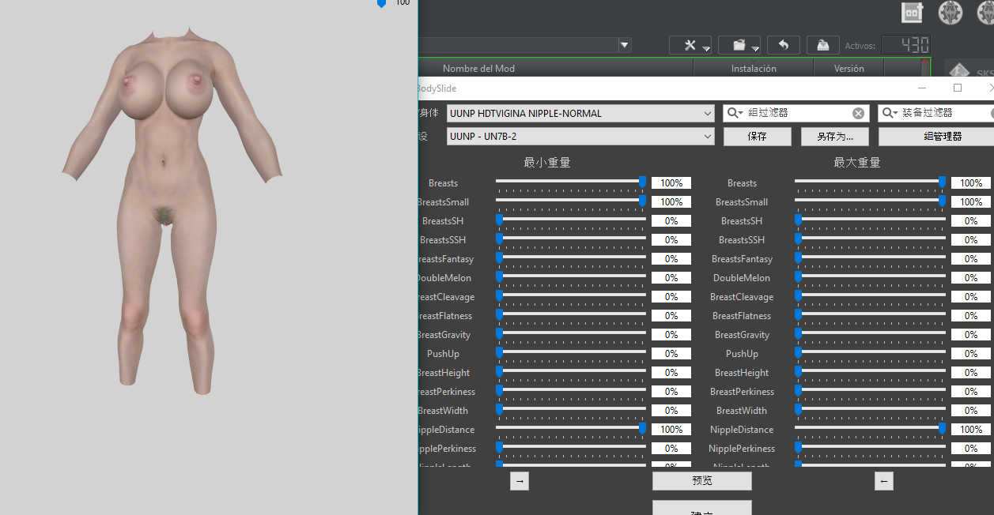This screenshot has width=994, height=515.
Task: Sort mods by the Instalación column
Action: [754, 69]
